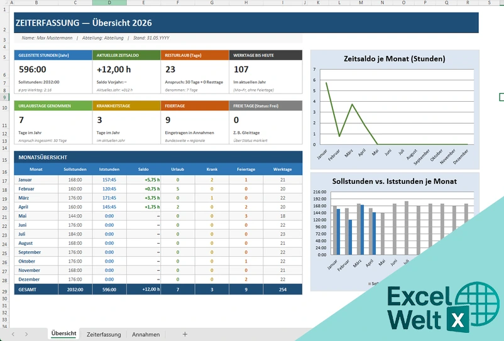Select row 9 header
This screenshot has height=341, width=504.
tap(4, 97)
